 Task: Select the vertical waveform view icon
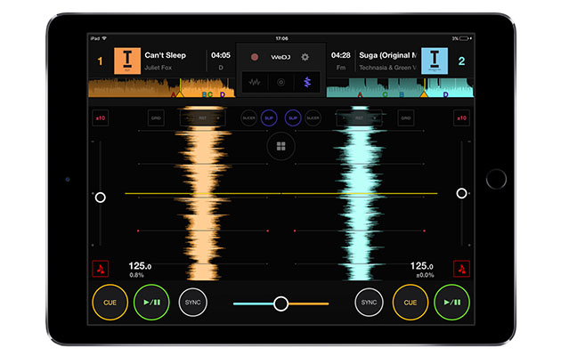(307, 82)
